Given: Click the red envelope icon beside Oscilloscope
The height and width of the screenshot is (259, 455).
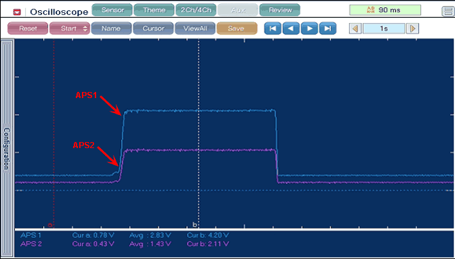Looking at the screenshot, I should [x=17, y=12].
